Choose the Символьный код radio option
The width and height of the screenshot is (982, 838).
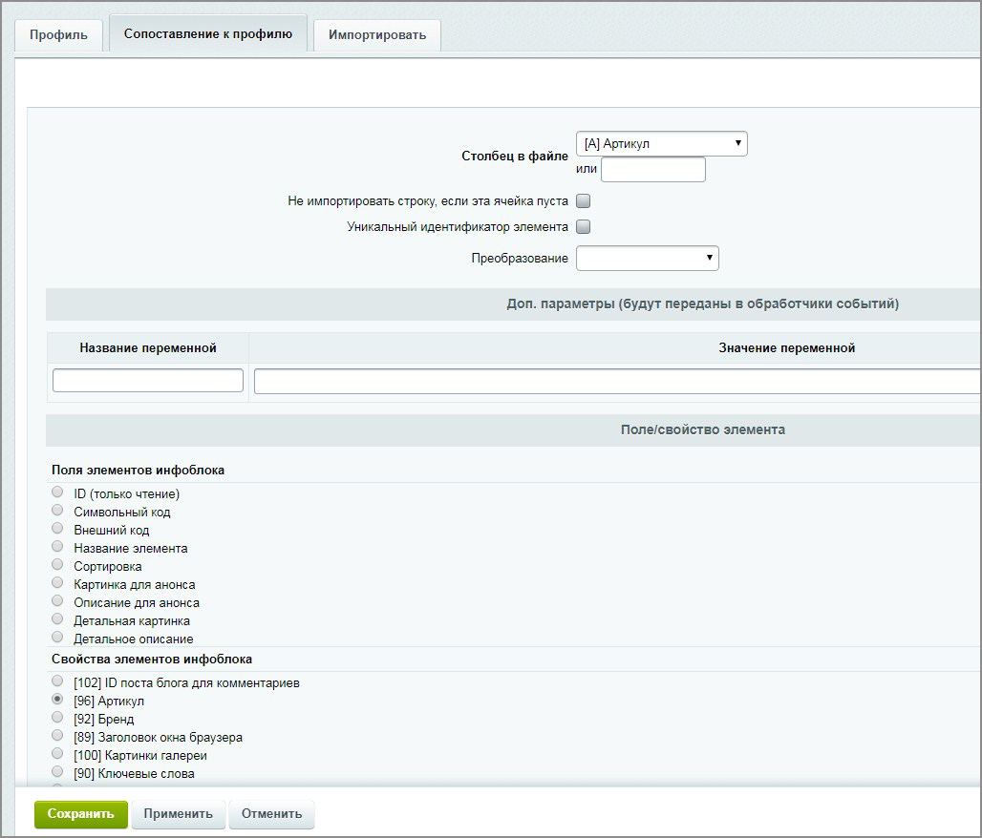coord(57,511)
